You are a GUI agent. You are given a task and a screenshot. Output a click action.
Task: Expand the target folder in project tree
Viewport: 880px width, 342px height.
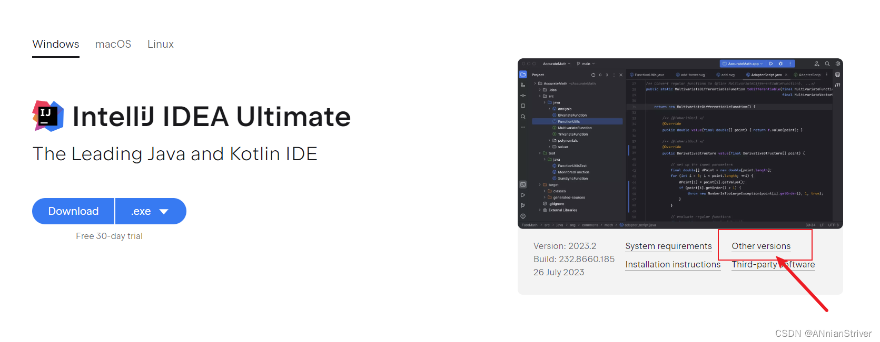click(540, 185)
